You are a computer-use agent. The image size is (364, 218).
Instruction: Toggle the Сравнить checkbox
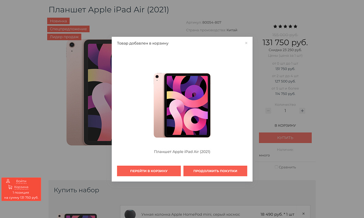coord(277,167)
